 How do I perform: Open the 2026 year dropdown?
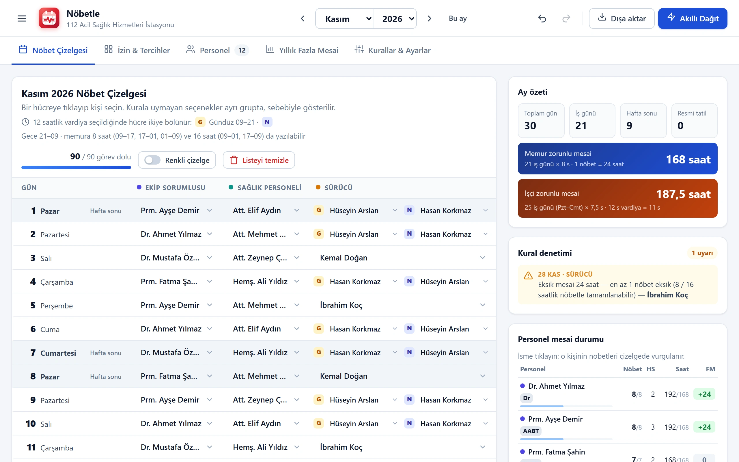tap(395, 19)
